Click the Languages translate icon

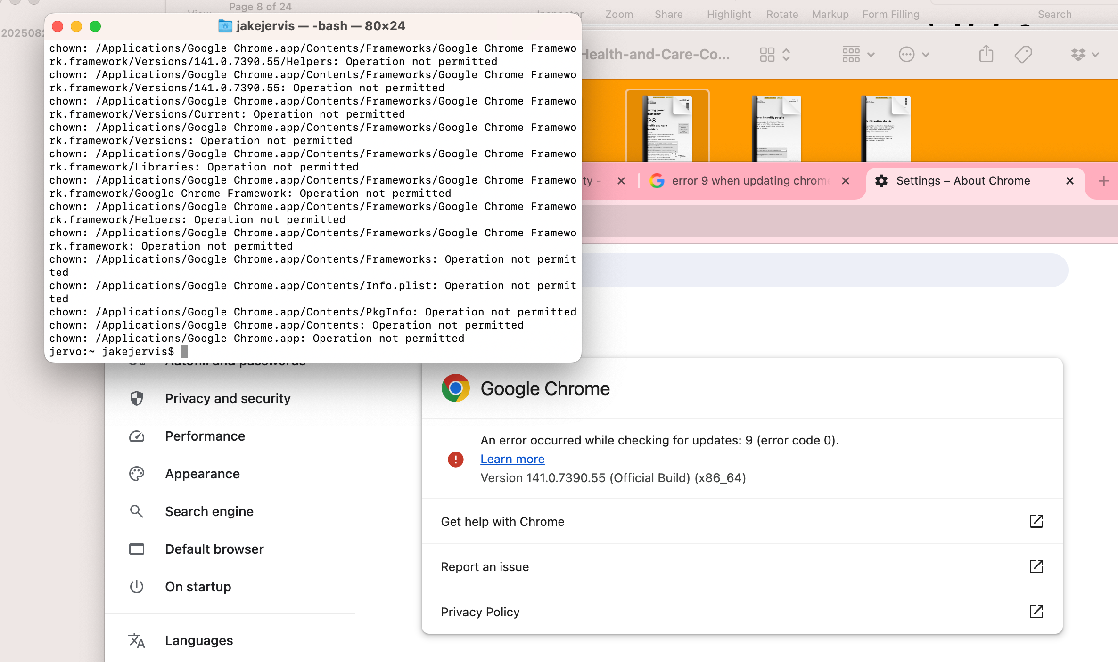(137, 640)
